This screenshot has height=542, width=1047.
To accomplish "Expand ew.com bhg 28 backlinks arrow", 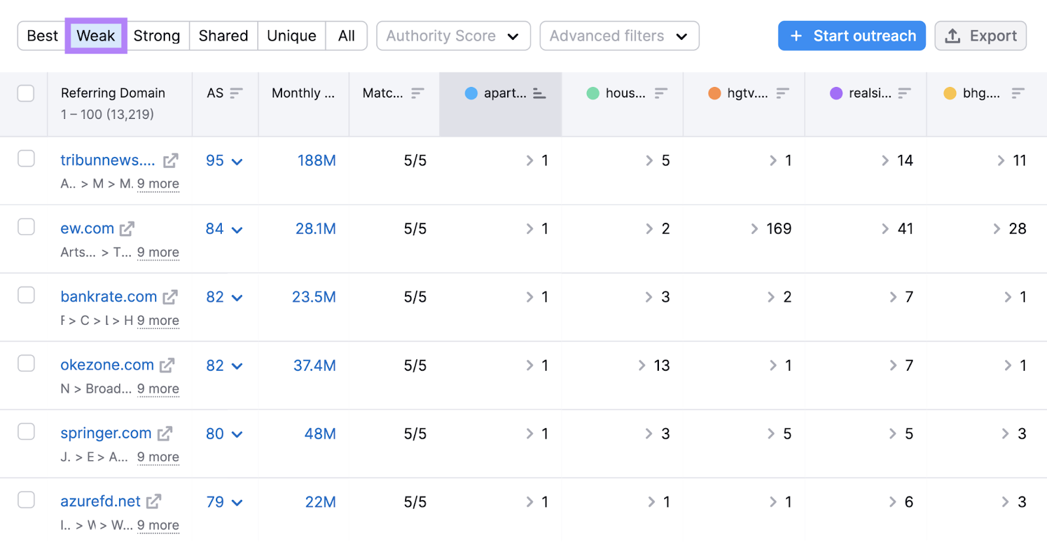I will 997,229.
